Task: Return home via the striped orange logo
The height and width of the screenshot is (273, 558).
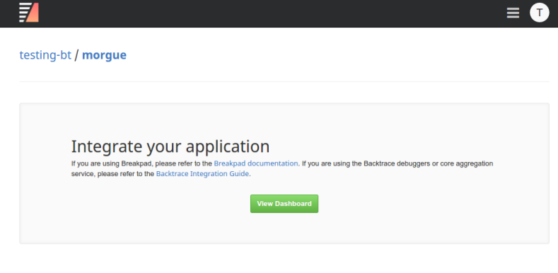Action: pyautogui.click(x=29, y=13)
